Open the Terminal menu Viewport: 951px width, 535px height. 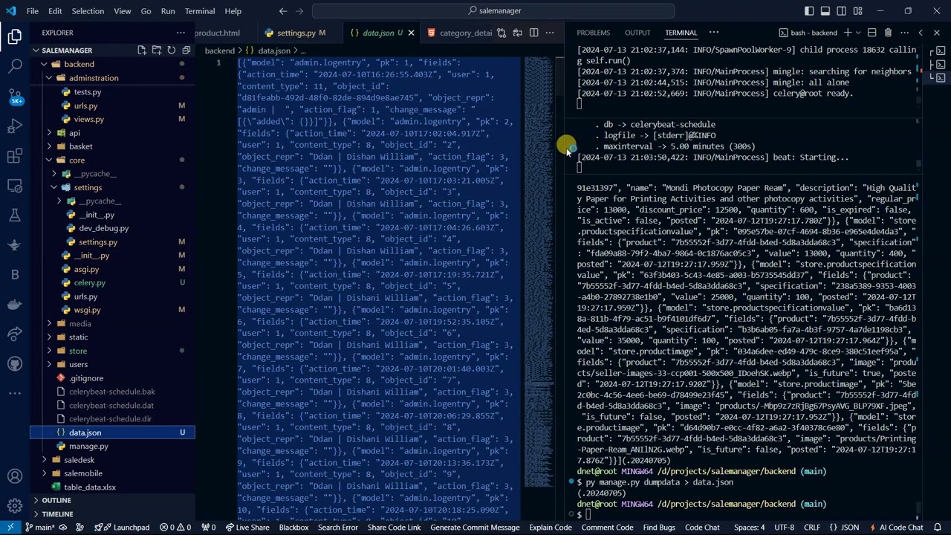click(x=200, y=11)
